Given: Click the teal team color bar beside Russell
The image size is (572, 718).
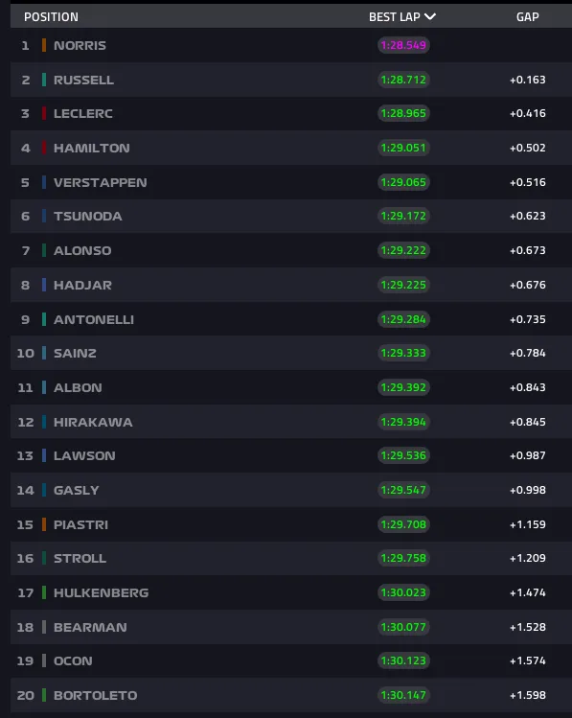Looking at the screenshot, I should pyautogui.click(x=44, y=80).
